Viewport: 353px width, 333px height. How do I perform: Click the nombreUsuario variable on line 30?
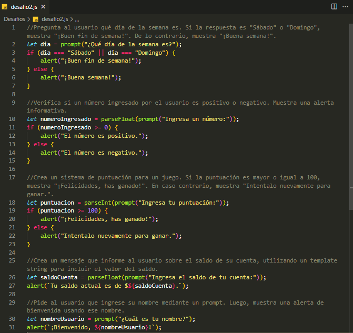62,319
